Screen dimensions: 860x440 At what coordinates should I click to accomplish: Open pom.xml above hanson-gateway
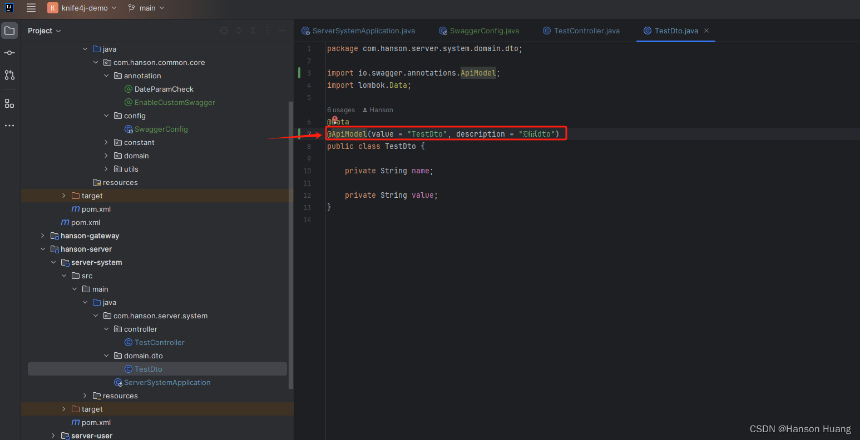tap(81, 222)
